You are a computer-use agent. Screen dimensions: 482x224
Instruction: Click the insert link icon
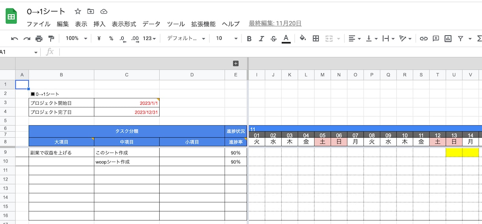[x=424, y=38]
